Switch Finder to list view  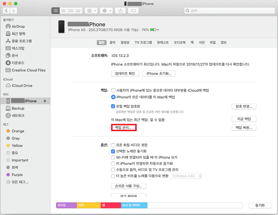(x=63, y=11)
